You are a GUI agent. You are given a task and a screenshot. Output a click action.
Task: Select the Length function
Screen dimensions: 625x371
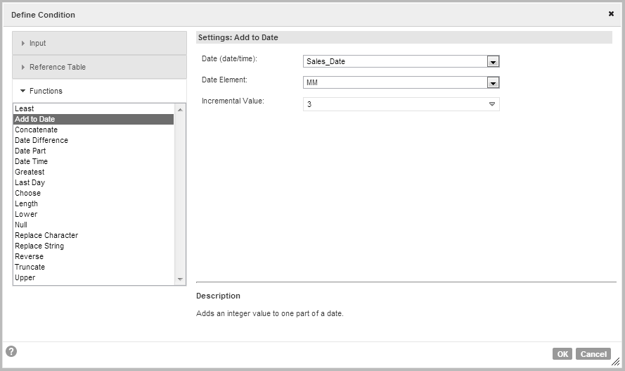tap(94, 204)
